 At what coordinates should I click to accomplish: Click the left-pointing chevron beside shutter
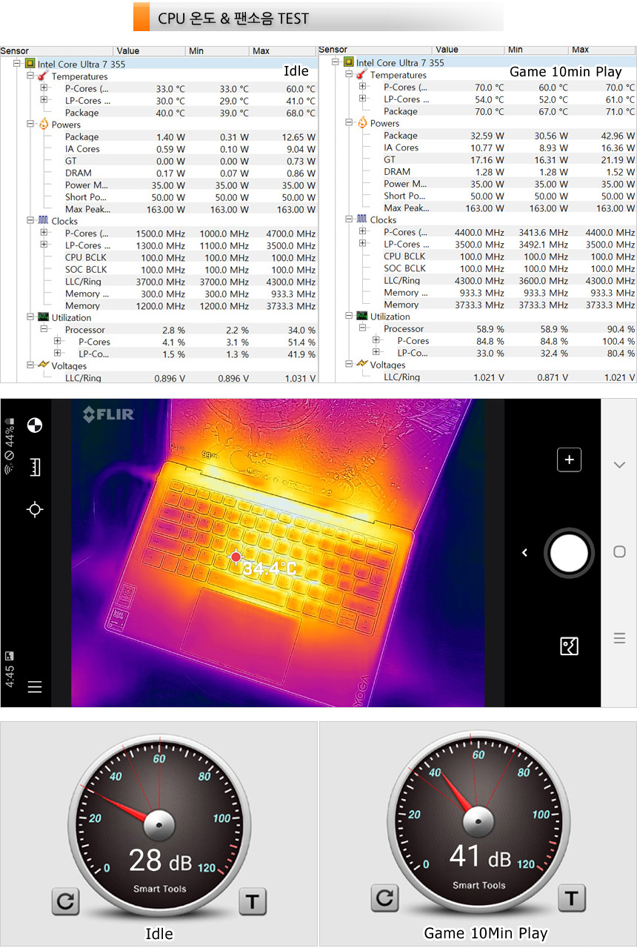pos(524,553)
